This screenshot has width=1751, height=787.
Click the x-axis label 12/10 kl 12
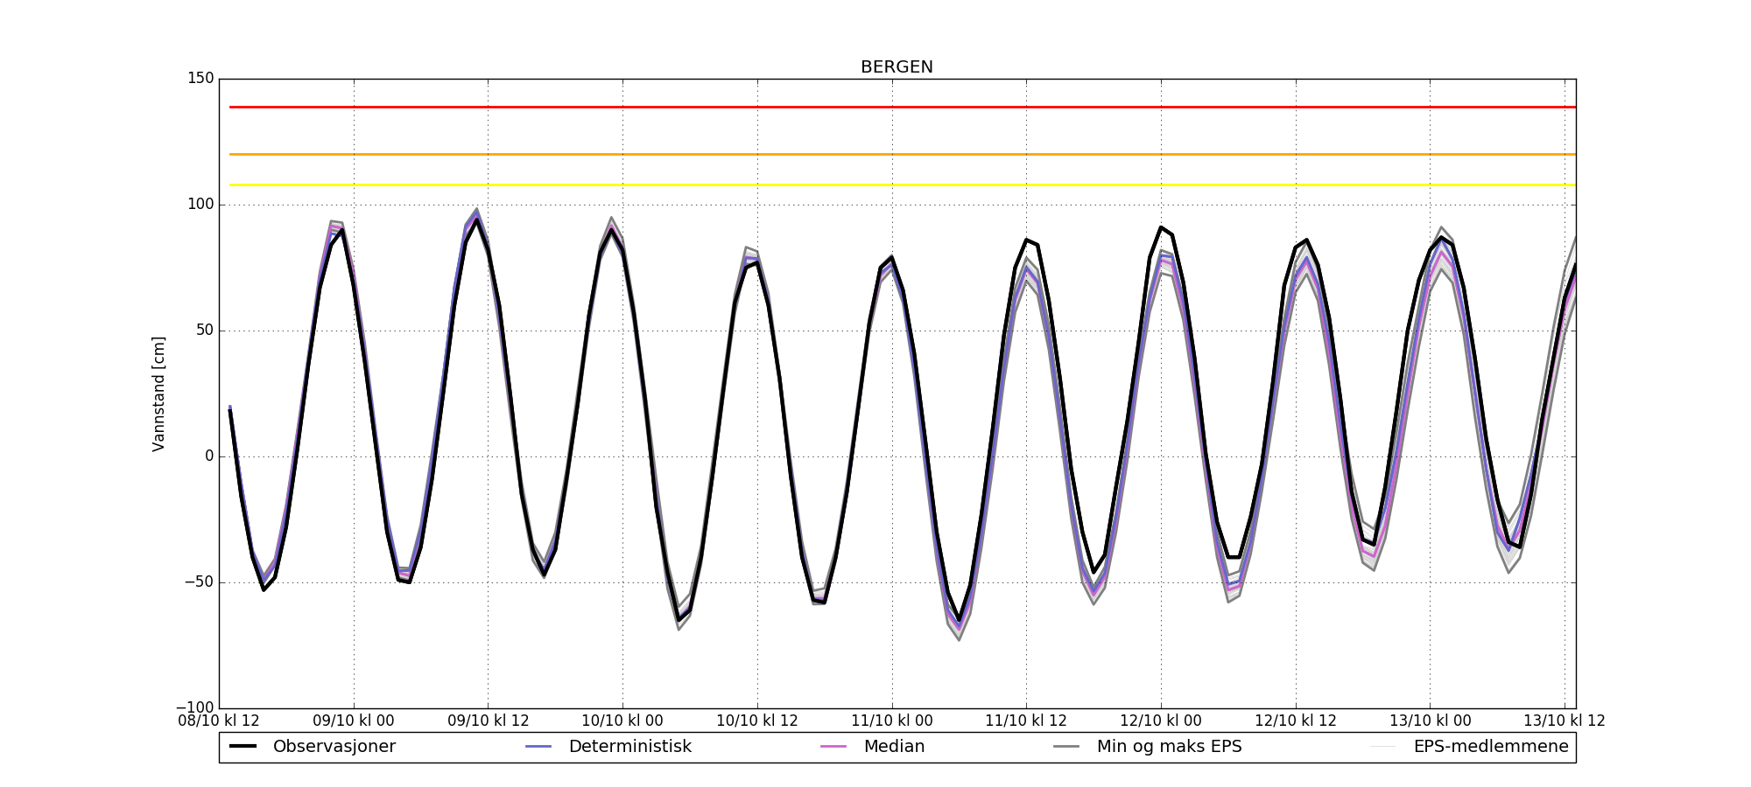click(x=1296, y=721)
